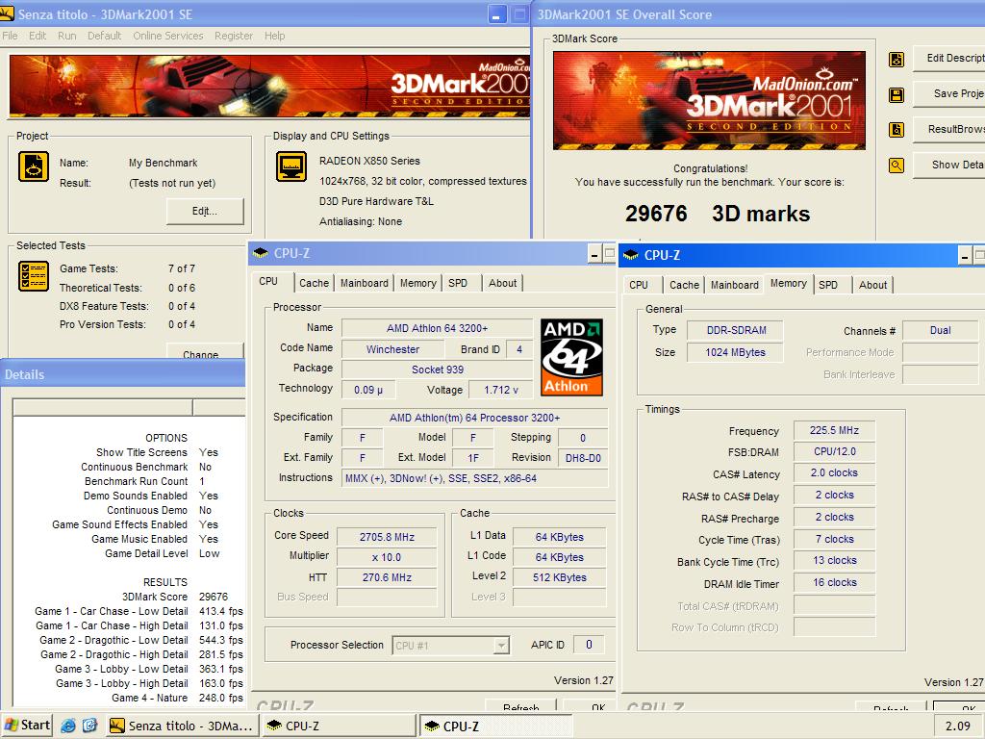The height and width of the screenshot is (739, 985).
Task: Click the Package field Socket 939
Action: pos(438,369)
